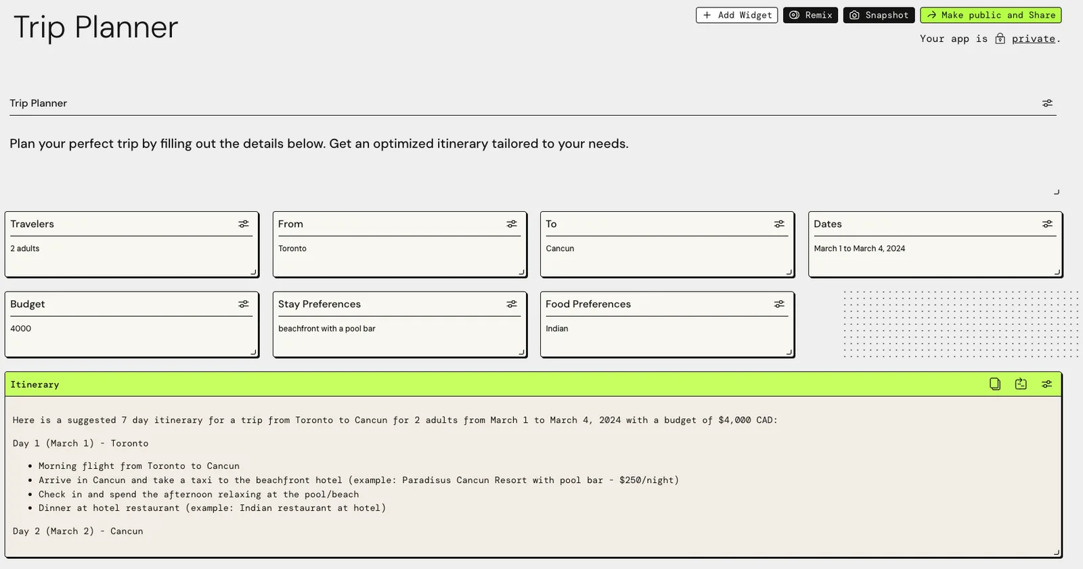Screen dimensions: 1083x569
Task: Click the Itinerary widget resize handle
Action: coord(1056,552)
